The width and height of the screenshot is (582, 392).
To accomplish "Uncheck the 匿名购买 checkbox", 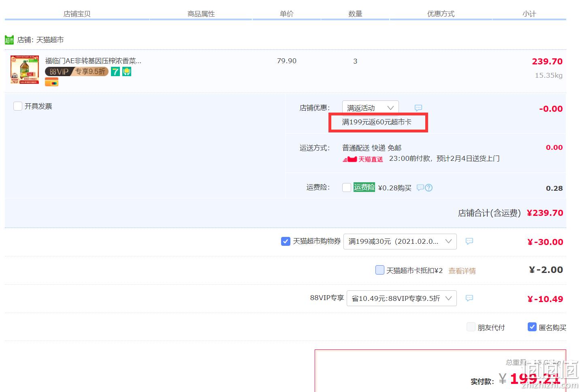I will point(532,327).
